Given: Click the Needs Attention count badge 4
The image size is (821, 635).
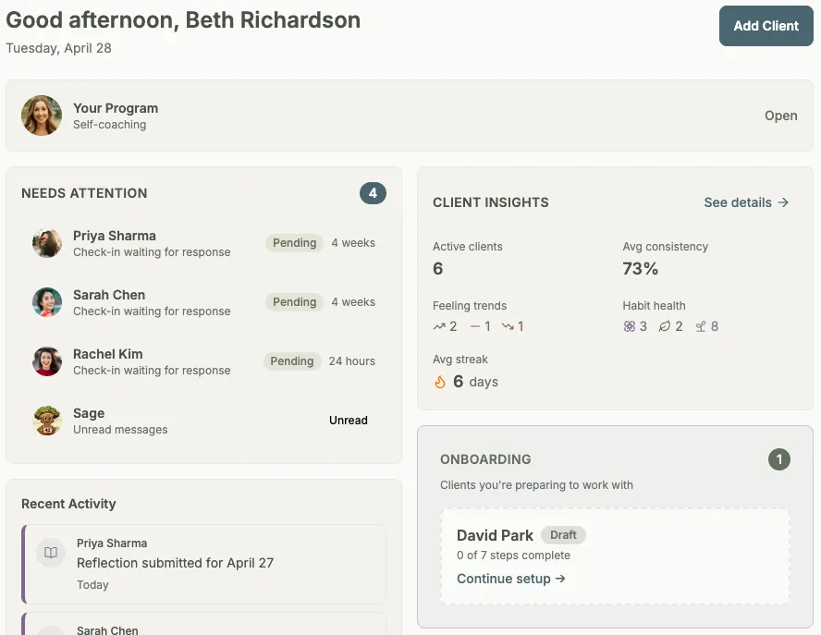Looking at the screenshot, I should pos(373,193).
